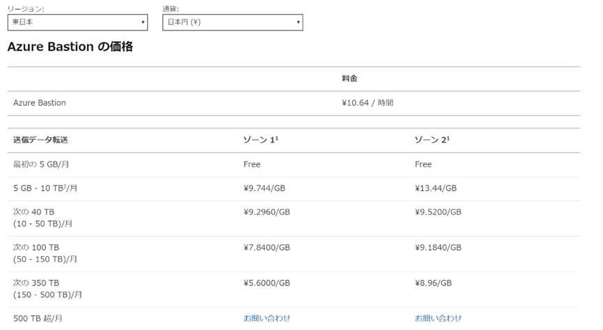Open the 通貨 dropdown showing 日本円 (¥)

tap(233, 22)
